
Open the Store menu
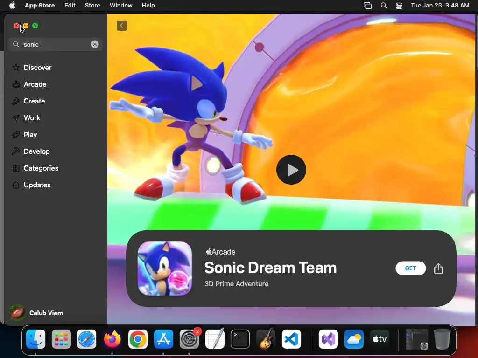pyautogui.click(x=92, y=5)
